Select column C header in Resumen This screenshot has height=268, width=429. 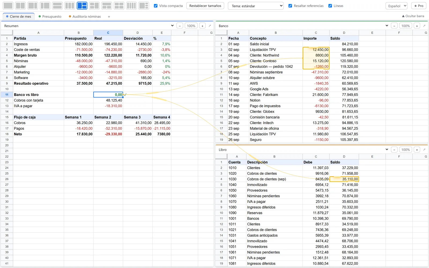[x=108, y=33]
